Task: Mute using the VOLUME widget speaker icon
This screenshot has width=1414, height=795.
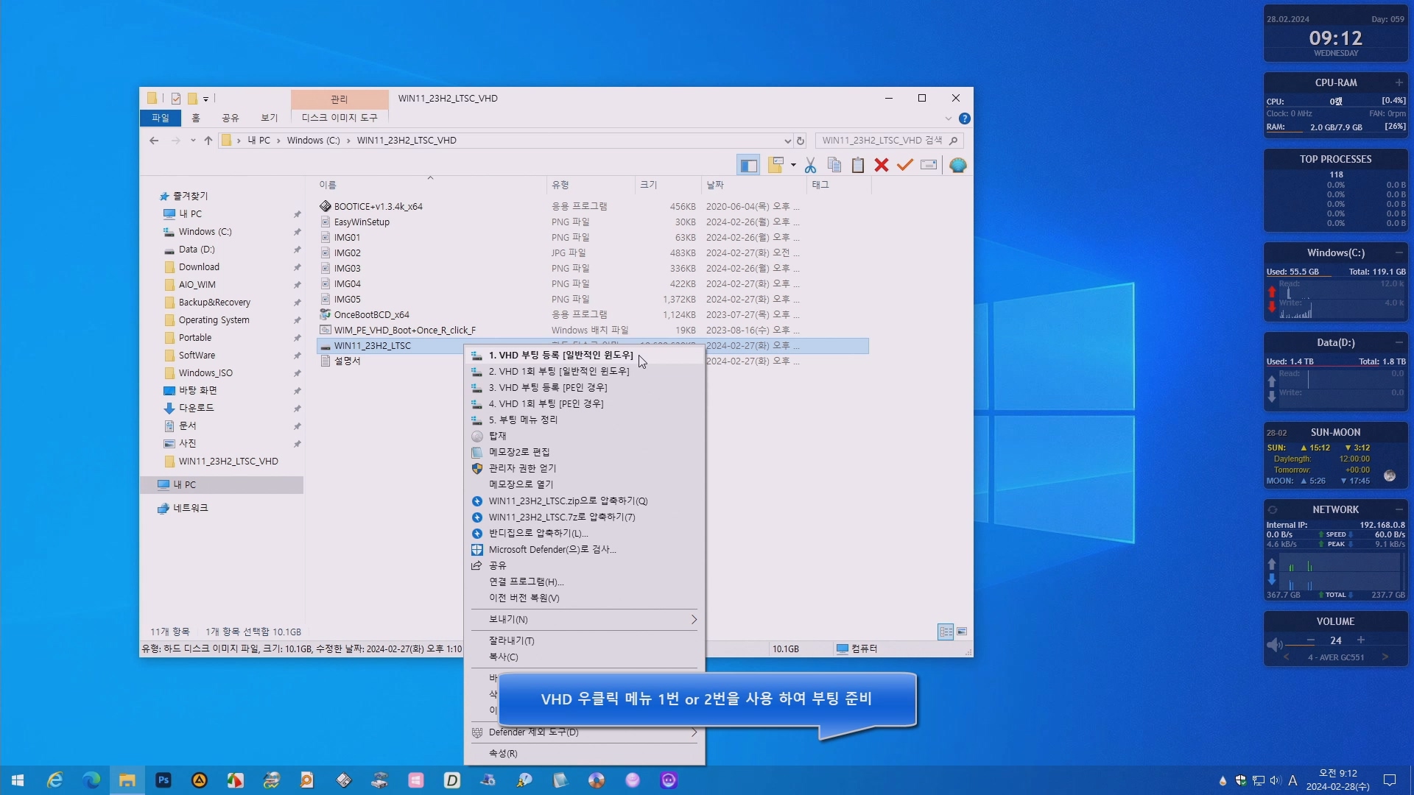Action: pos(1274,646)
